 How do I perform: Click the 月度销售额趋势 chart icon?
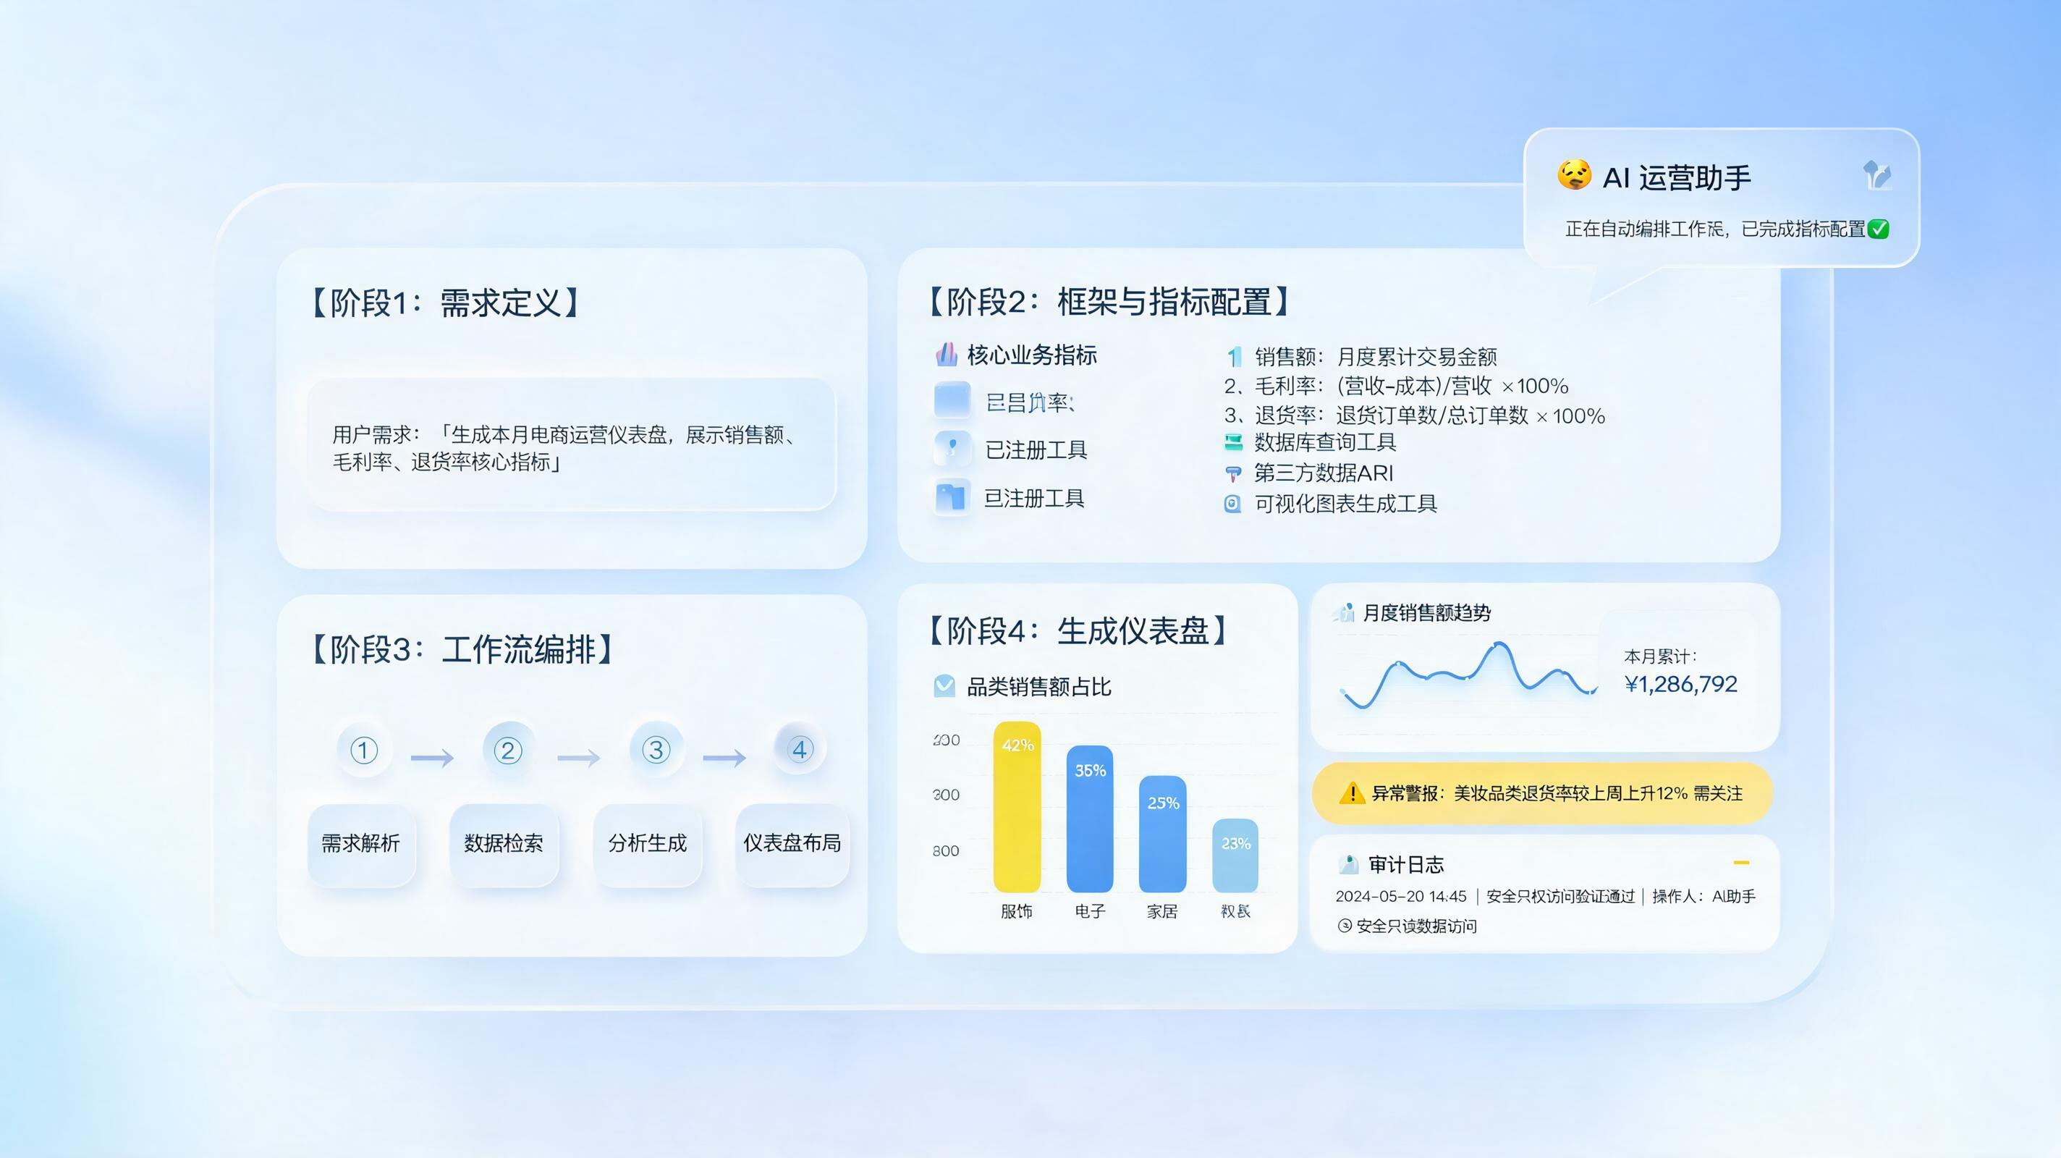coord(1344,613)
